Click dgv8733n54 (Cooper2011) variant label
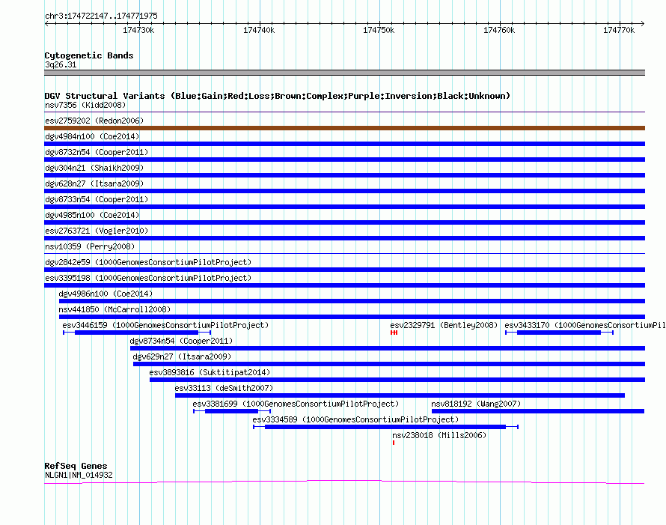 click(x=97, y=199)
